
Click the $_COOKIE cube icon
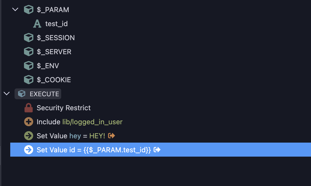click(x=29, y=80)
